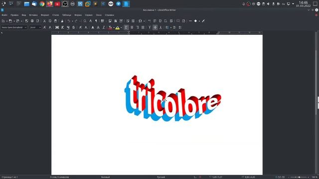Toggle center horizontally paragraph button
The image size is (319, 179).
132,27
